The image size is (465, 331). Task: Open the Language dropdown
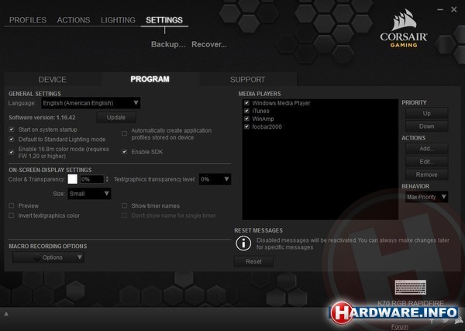click(91, 102)
